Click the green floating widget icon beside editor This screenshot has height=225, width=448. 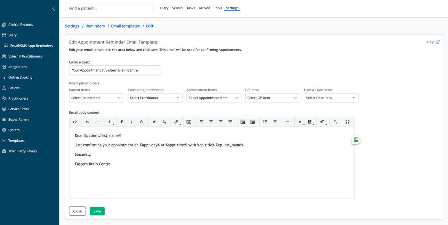click(x=356, y=140)
